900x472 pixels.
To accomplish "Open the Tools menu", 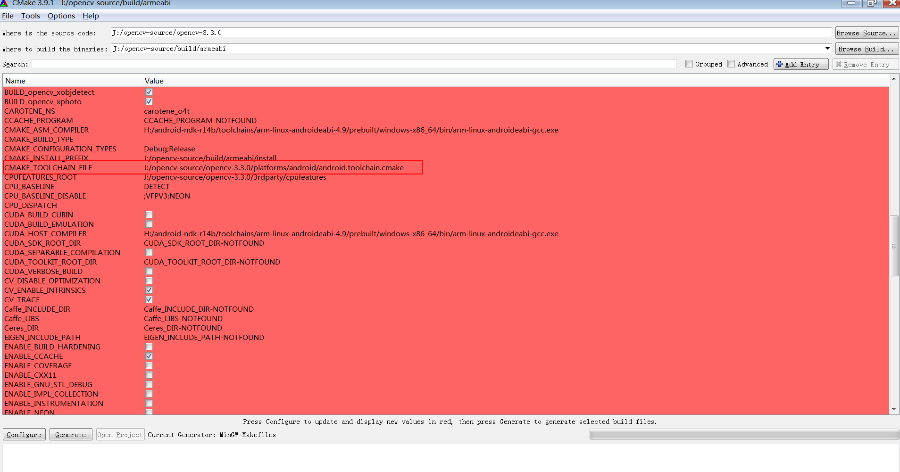I will point(31,16).
